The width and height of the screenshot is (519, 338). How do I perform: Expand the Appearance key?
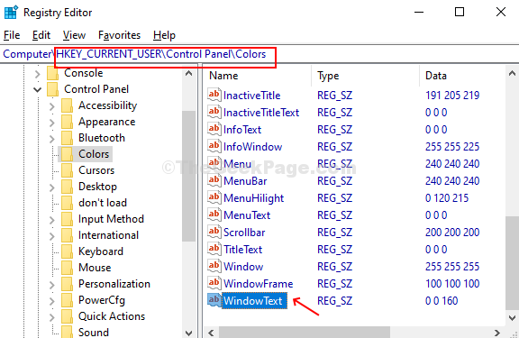[x=51, y=123]
